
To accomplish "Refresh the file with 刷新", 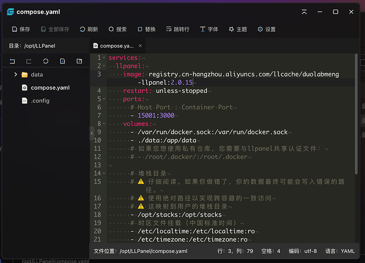I will (89, 29).
